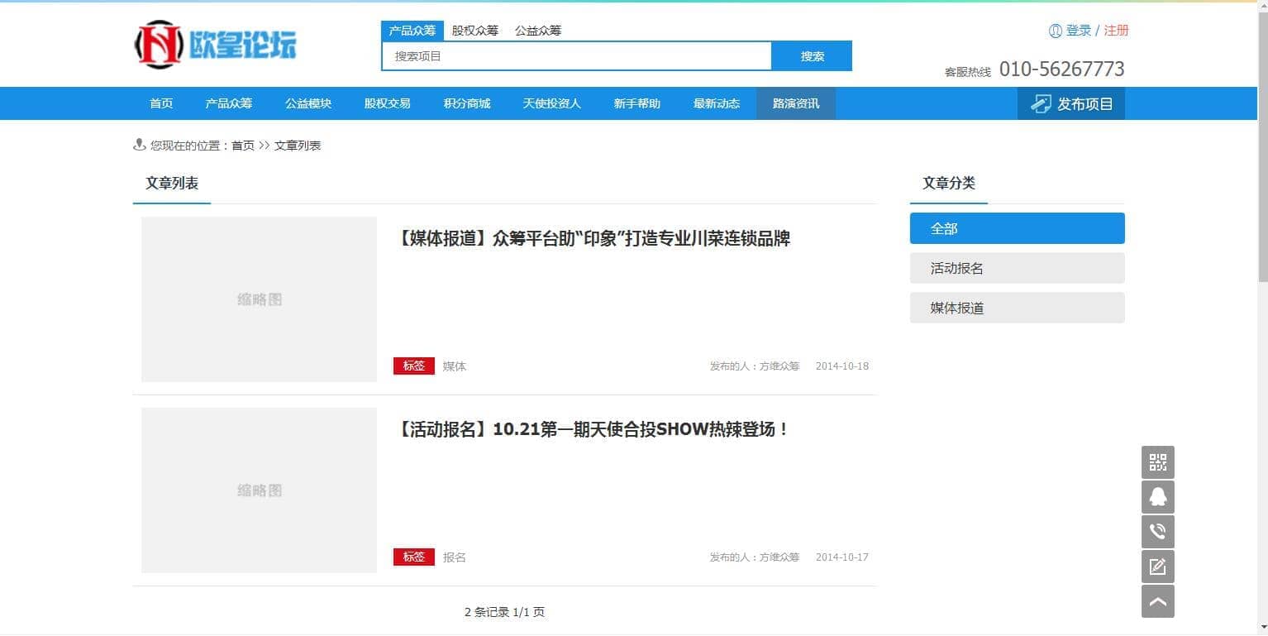Switch to 股权众筹 search tab
Viewport: 1268px width, 636px height.
coord(474,31)
